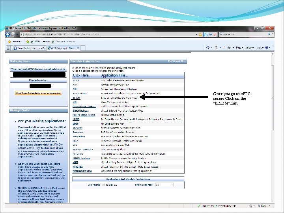Click the Assignment Management System row text
The width and height of the screenshot is (284, 213).
[119, 89]
